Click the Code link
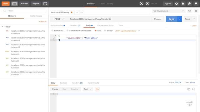This screenshot has width=200, height=112. (194, 26)
